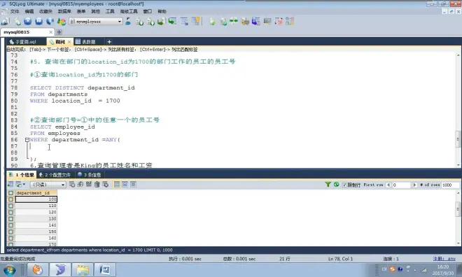462x277 pixels.
Task: Click the delete row trash icon
Action: click(97, 185)
